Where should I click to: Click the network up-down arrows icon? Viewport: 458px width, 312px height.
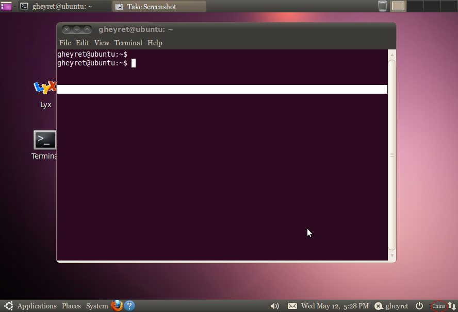(452, 306)
